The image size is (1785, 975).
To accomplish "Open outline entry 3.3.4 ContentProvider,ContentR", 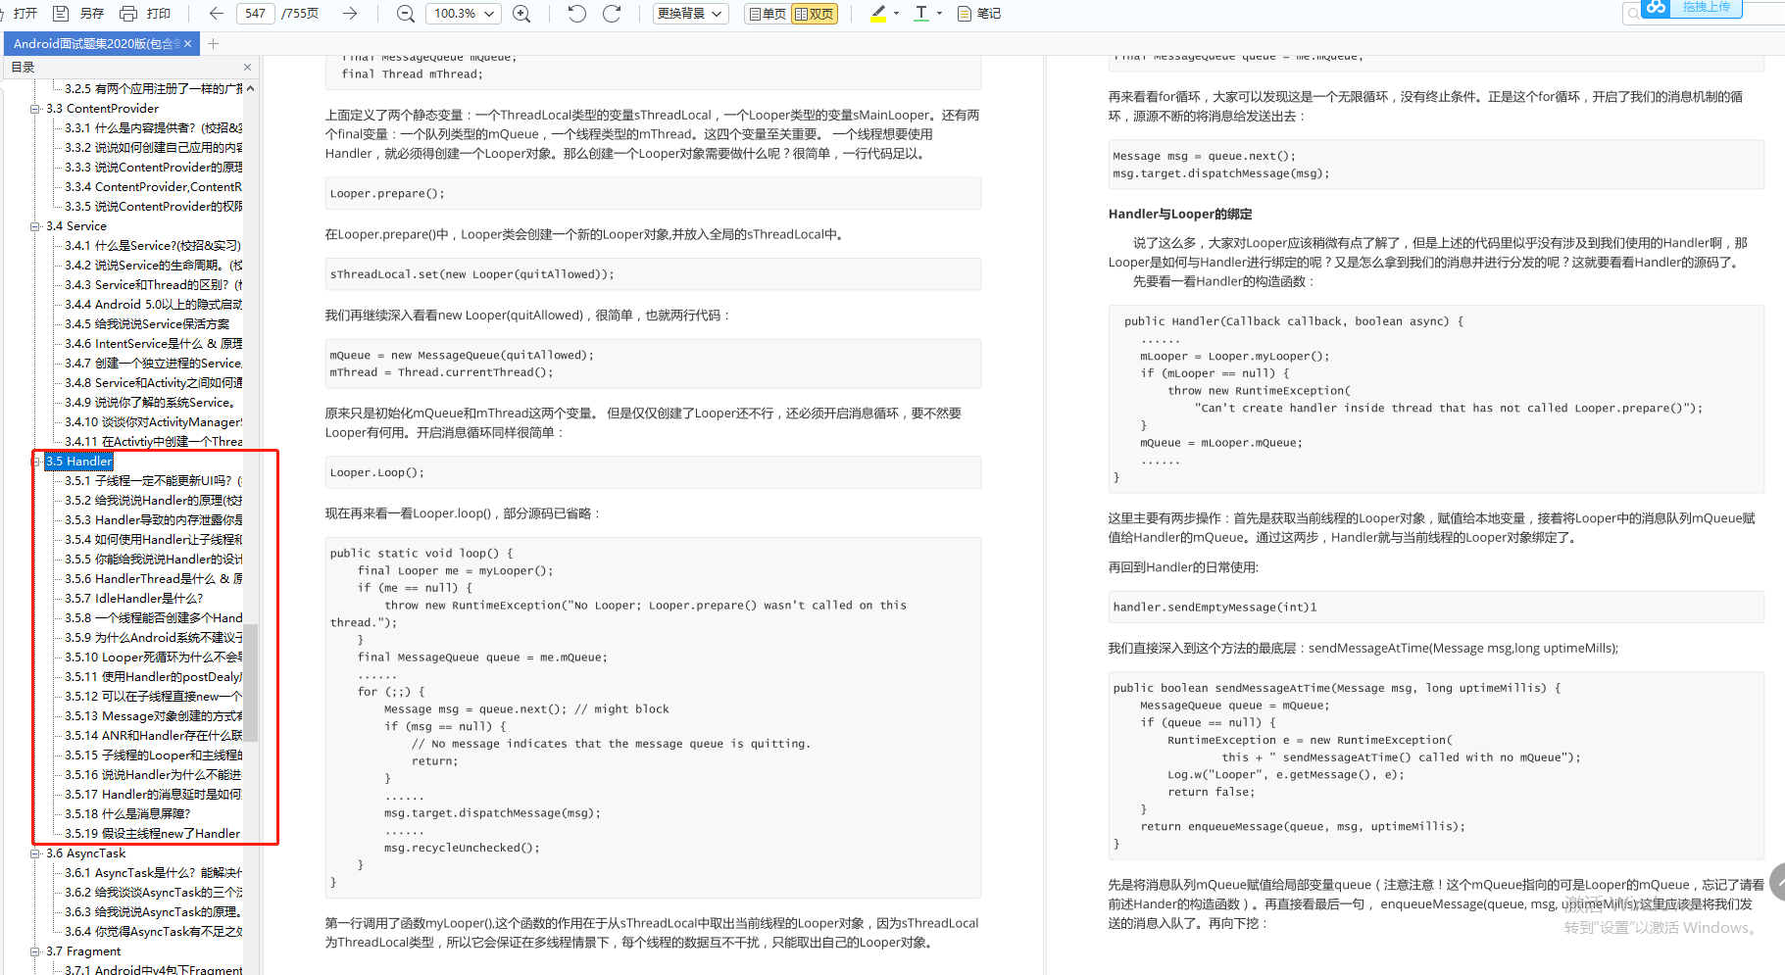I will tap(154, 187).
